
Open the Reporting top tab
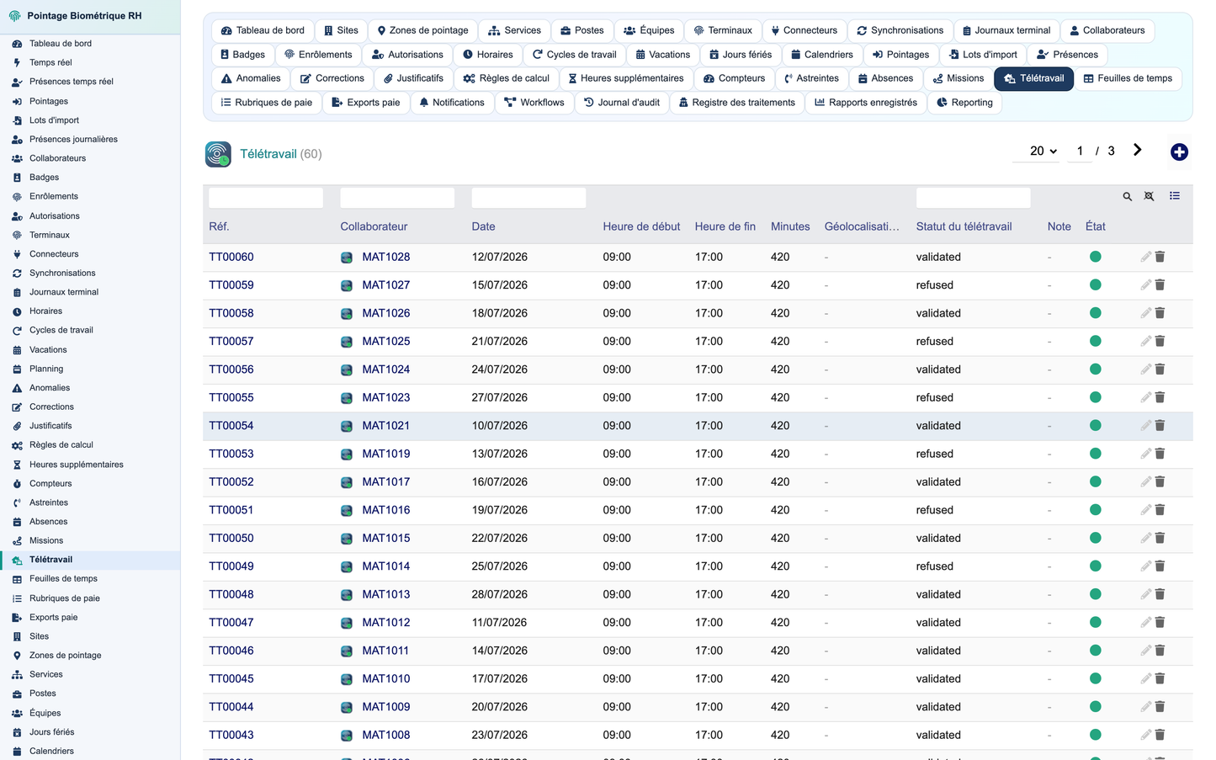[964, 103]
